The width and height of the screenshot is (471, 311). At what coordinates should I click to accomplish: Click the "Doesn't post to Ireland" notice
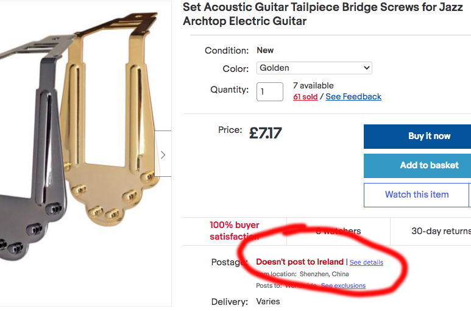click(300, 262)
